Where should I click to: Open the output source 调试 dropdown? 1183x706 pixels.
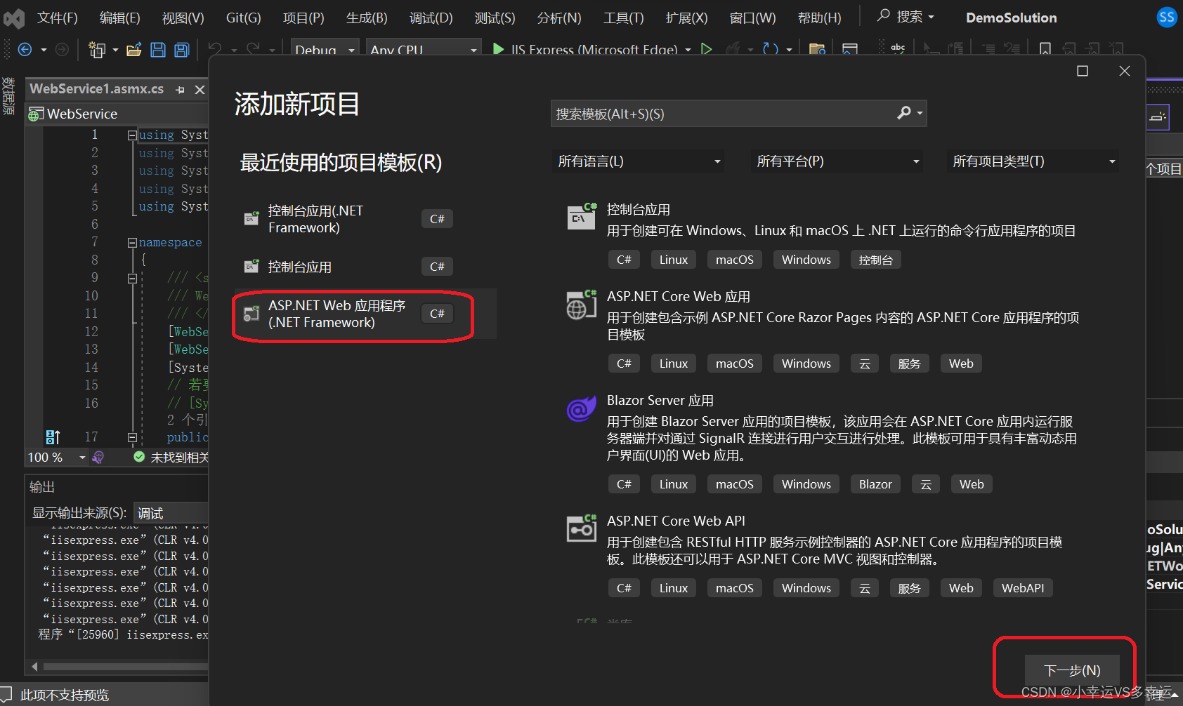coord(171,513)
